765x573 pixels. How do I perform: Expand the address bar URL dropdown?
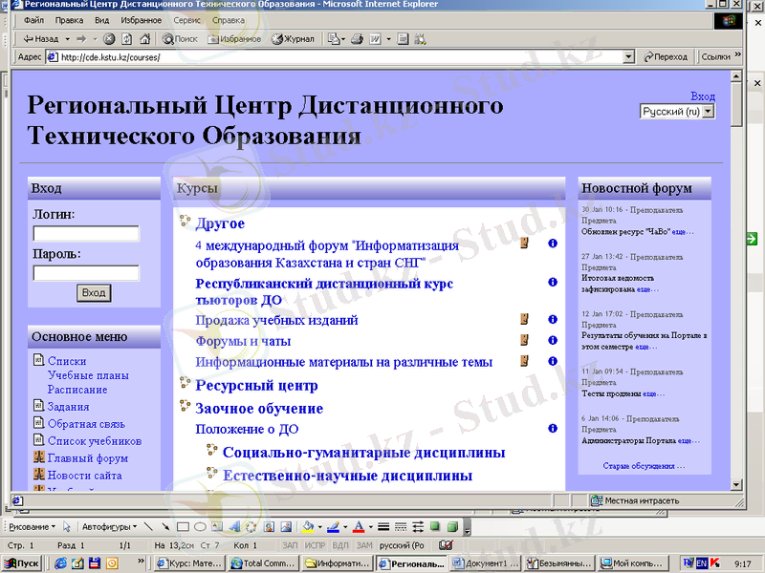(x=628, y=57)
